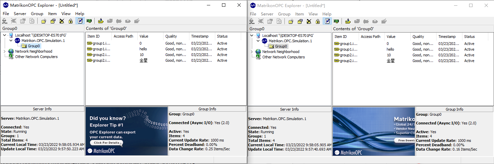
Task: Open group properties icon in right window toolbar
Action: coord(300,21)
